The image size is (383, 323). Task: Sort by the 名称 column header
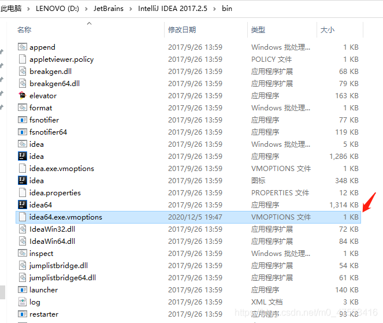24,30
